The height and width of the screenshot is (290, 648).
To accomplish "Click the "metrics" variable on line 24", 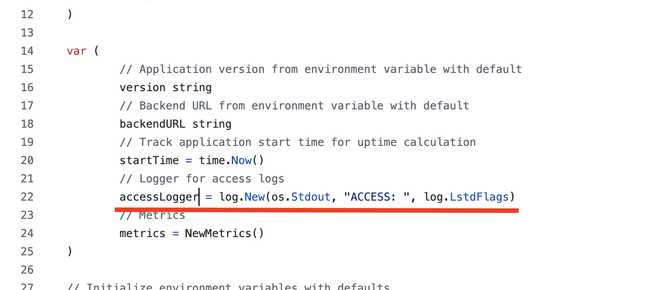I will [143, 233].
